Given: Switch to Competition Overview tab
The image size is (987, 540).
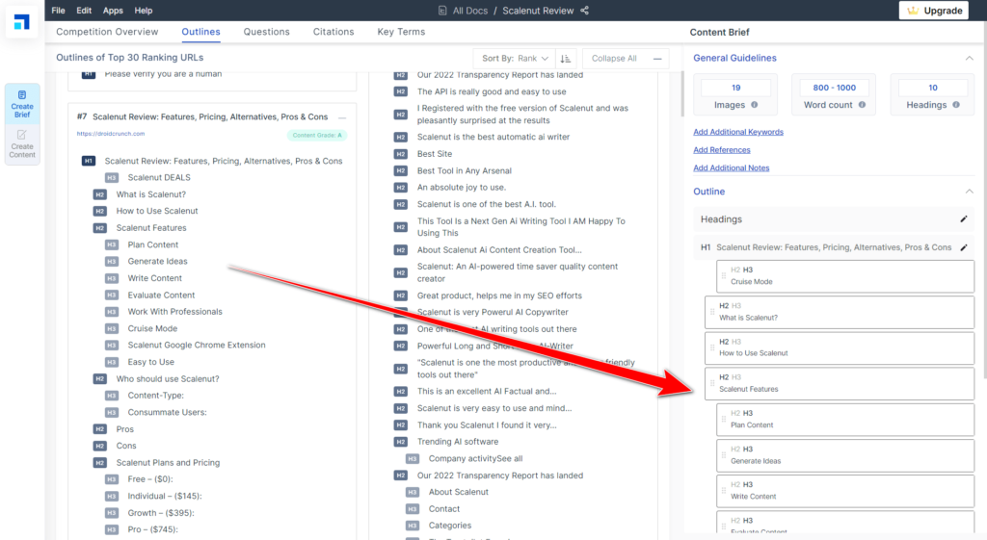Looking at the screenshot, I should coord(107,32).
